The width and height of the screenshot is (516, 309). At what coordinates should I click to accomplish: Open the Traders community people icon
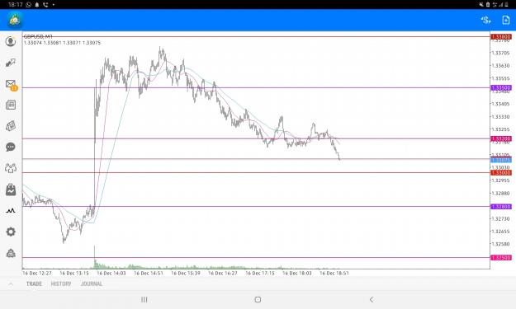11,168
